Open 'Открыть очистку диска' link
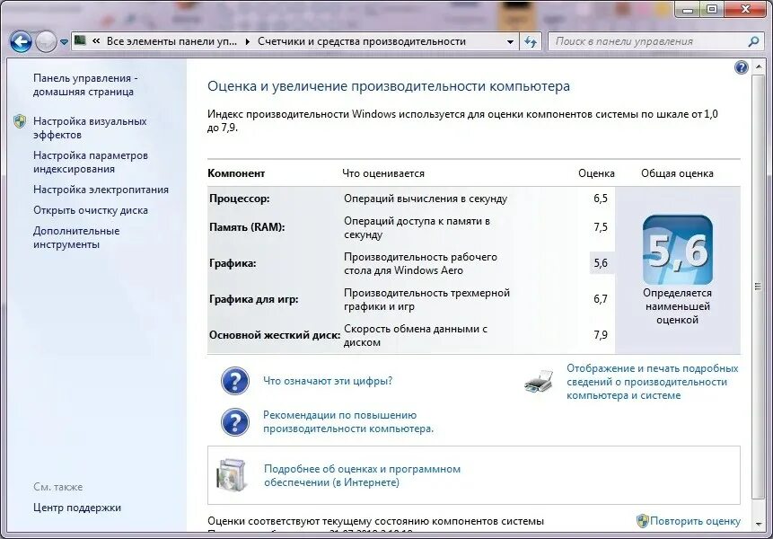 90,210
